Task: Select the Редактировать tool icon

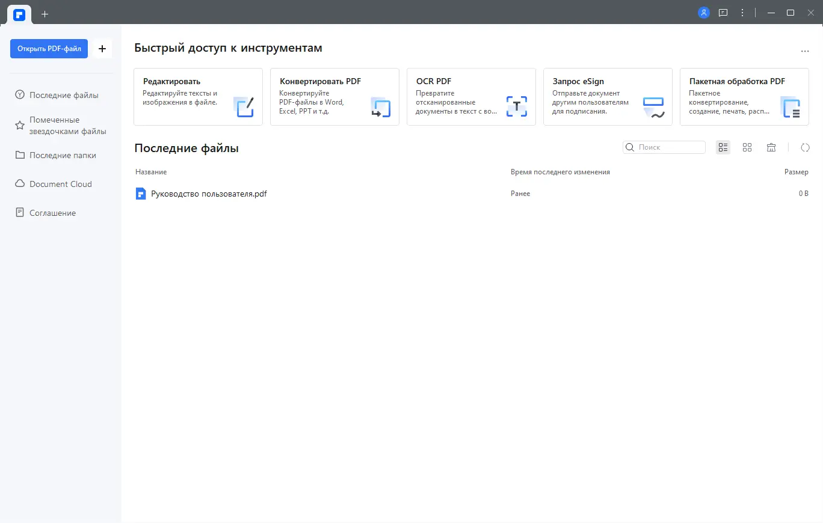Action: pyautogui.click(x=244, y=106)
